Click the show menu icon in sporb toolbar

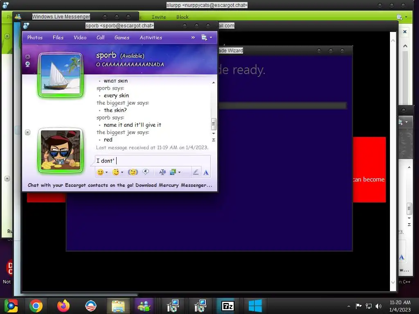[x=204, y=38]
